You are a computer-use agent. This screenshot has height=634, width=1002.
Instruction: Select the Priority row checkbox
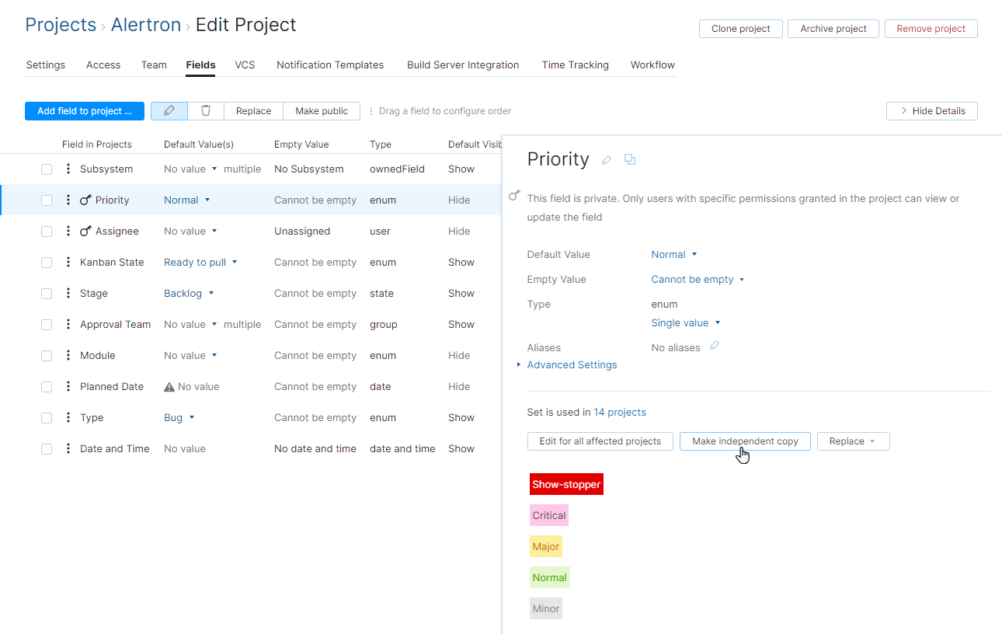coord(47,200)
